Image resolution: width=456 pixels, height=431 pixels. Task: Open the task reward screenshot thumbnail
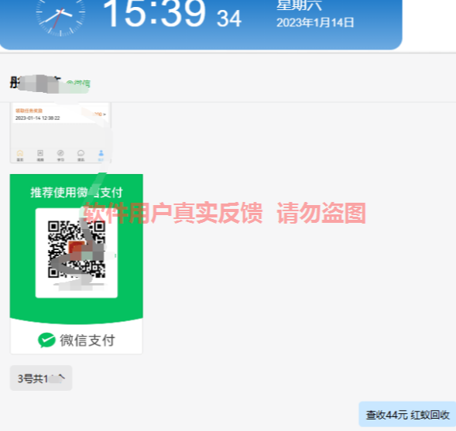pos(60,132)
